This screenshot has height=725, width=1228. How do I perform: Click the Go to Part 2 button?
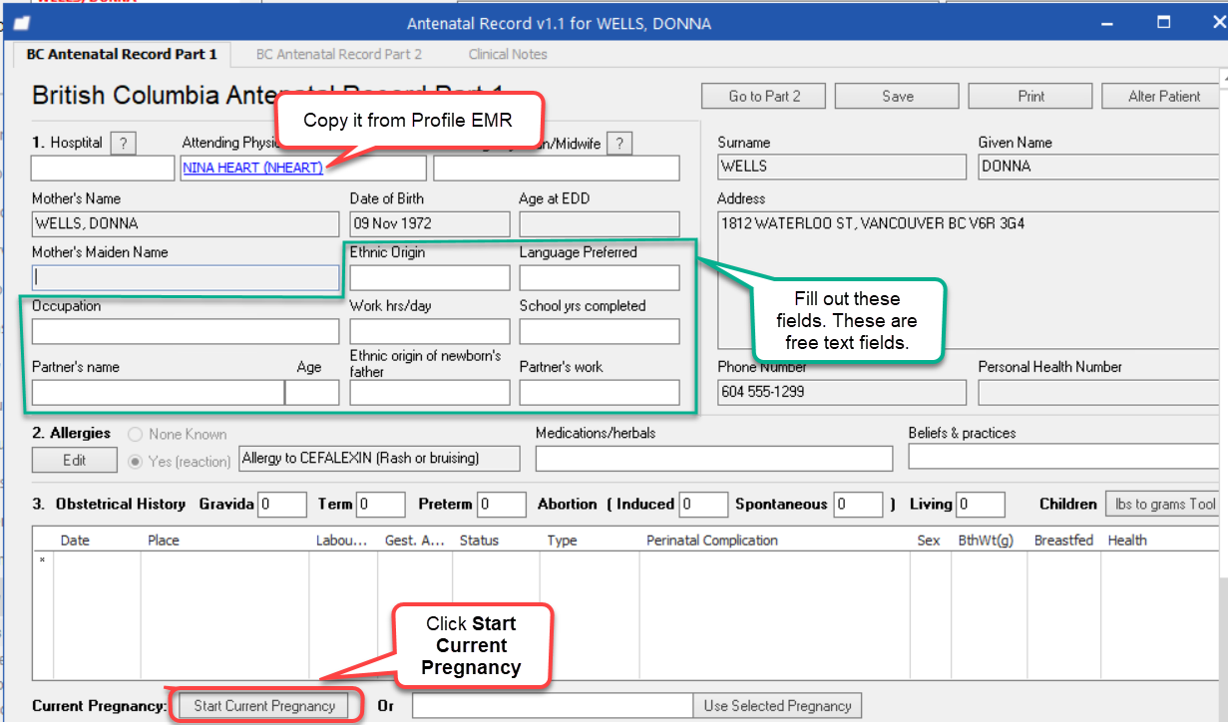click(763, 96)
